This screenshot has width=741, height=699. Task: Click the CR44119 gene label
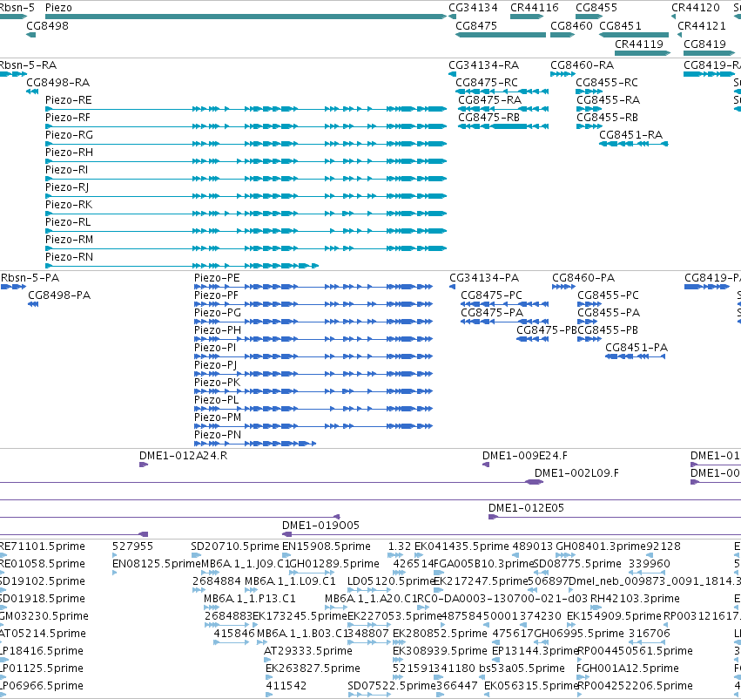tap(639, 44)
